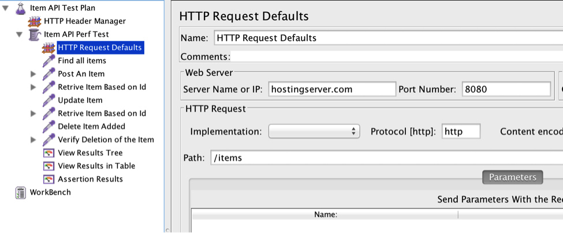Click the HTTP Header Manager icon
The image size is (563, 233).
pos(35,21)
